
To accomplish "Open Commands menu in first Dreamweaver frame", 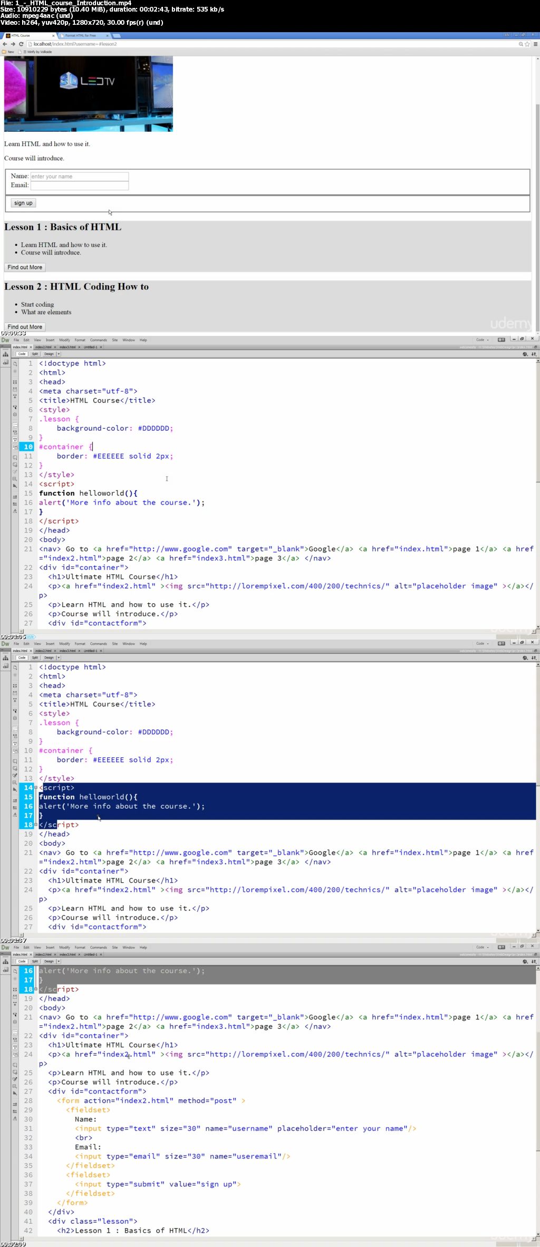I will click(99, 340).
